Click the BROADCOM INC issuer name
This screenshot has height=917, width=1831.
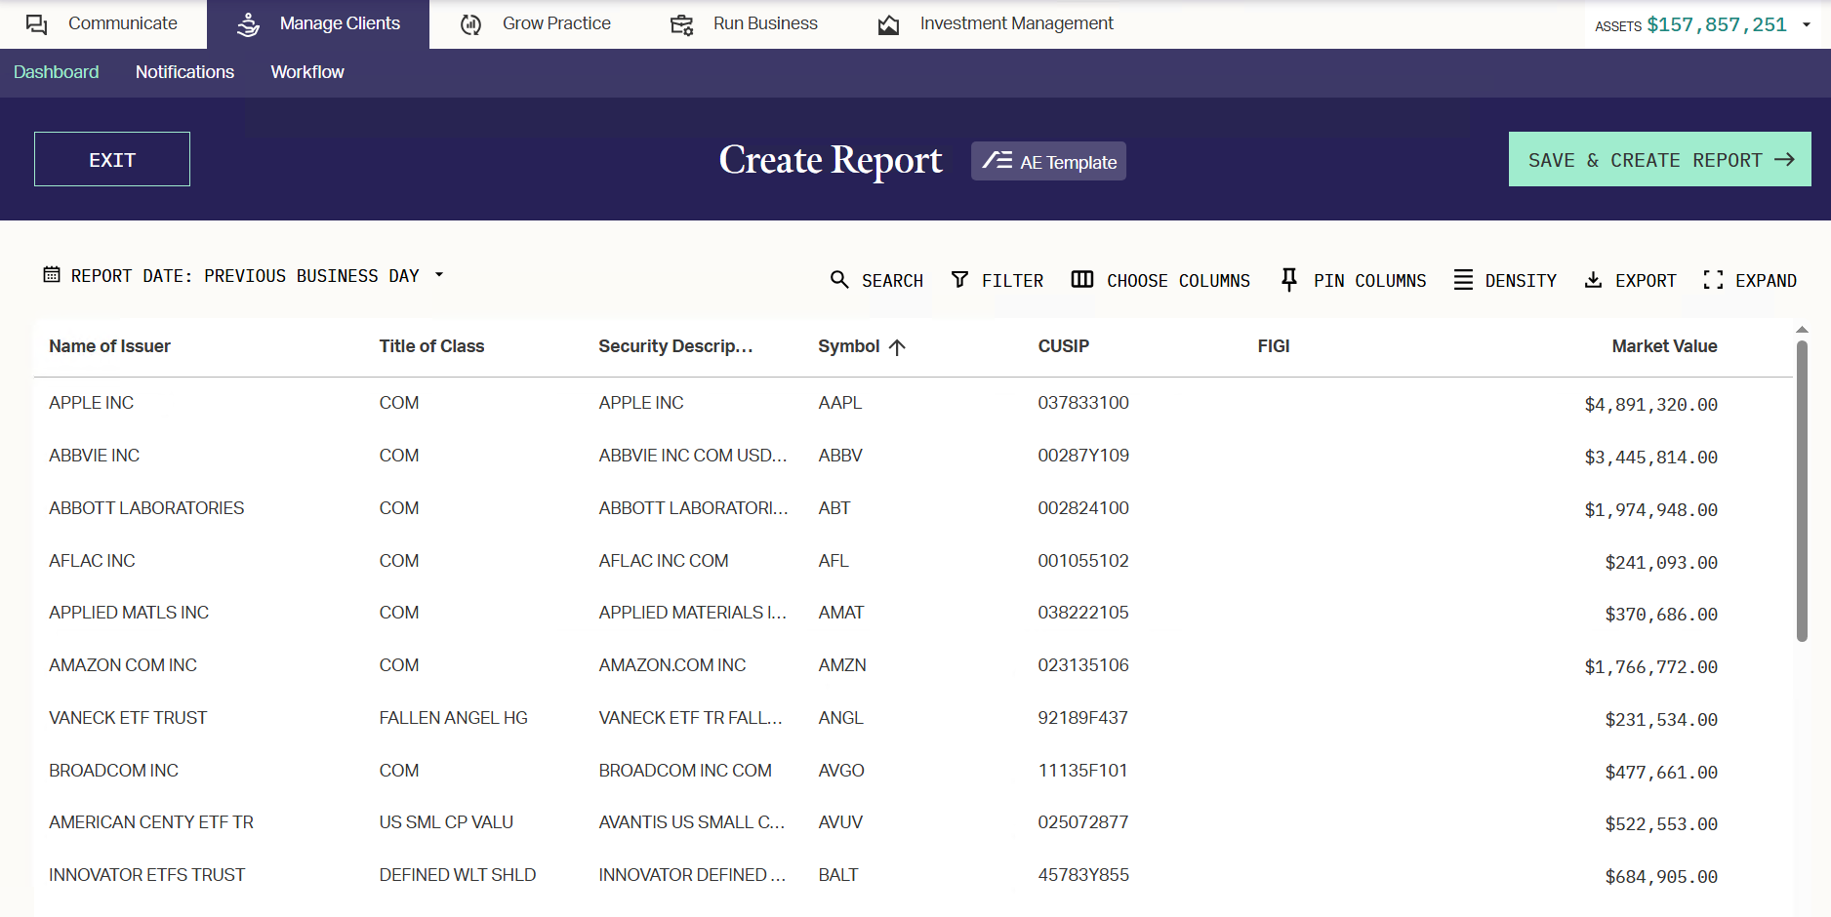[x=113, y=771]
